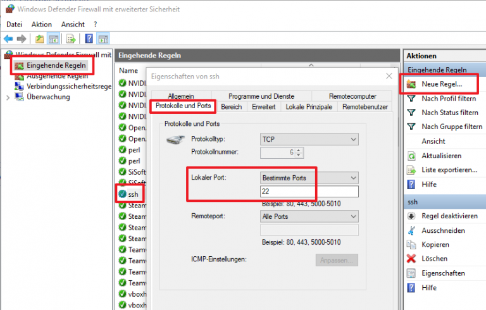Toggle the console tree pane toolbar icon
486x310 pixels.
point(53,39)
